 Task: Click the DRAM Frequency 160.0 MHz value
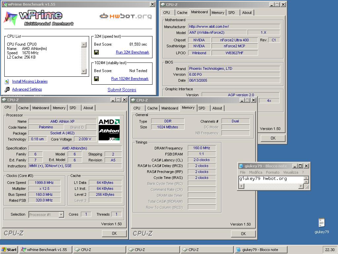pyautogui.click(x=202, y=148)
